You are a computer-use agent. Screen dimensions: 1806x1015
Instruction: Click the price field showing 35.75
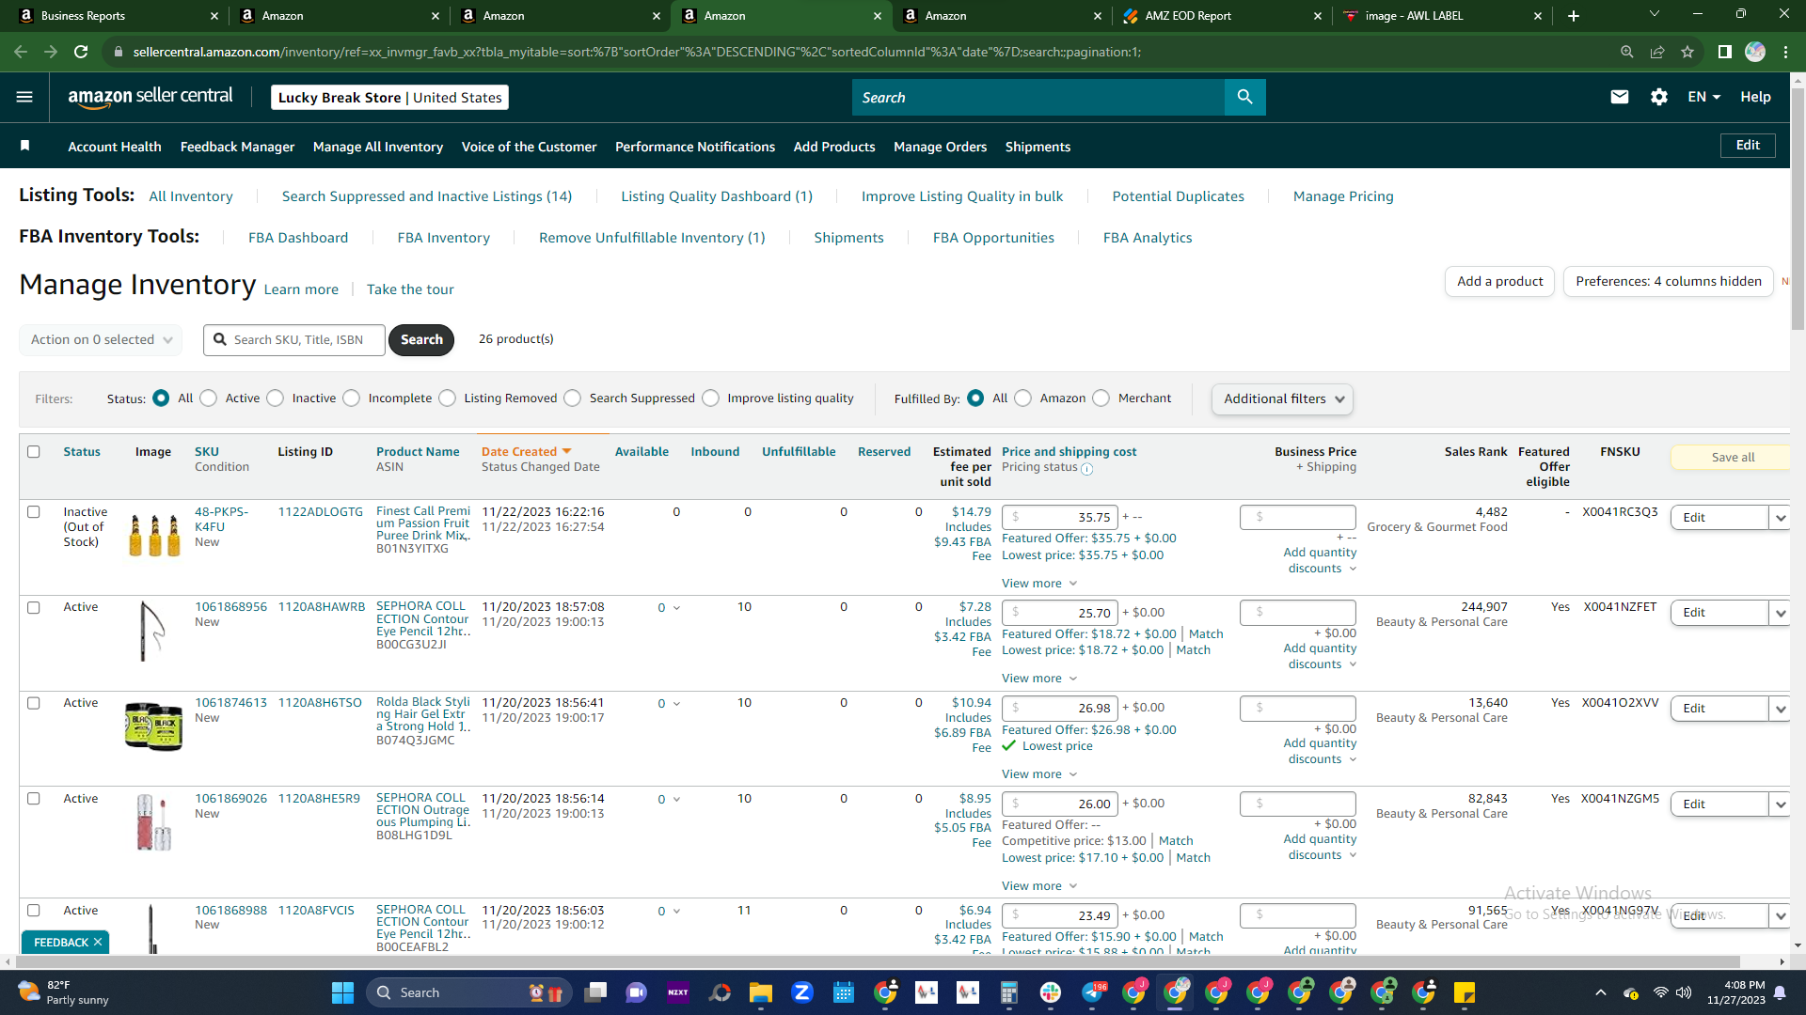(x=1060, y=518)
